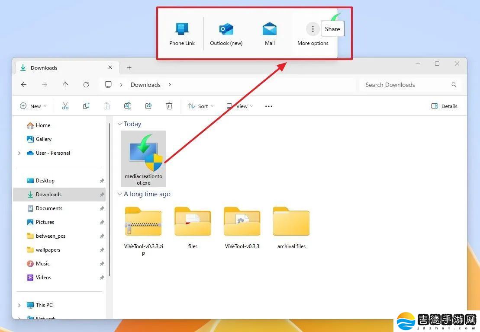Click the Delete icon in the toolbar

pos(169,105)
